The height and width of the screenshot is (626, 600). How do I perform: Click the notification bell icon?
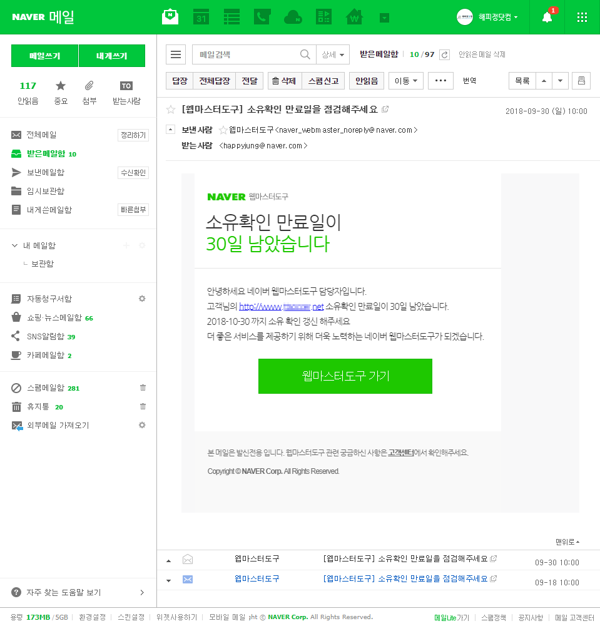[x=547, y=18]
